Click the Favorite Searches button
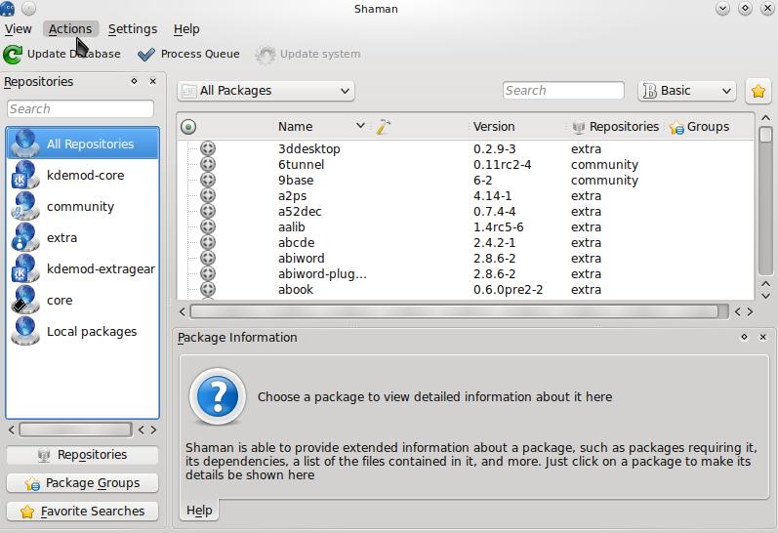Viewport: 778px width, 533px height. coord(82,512)
